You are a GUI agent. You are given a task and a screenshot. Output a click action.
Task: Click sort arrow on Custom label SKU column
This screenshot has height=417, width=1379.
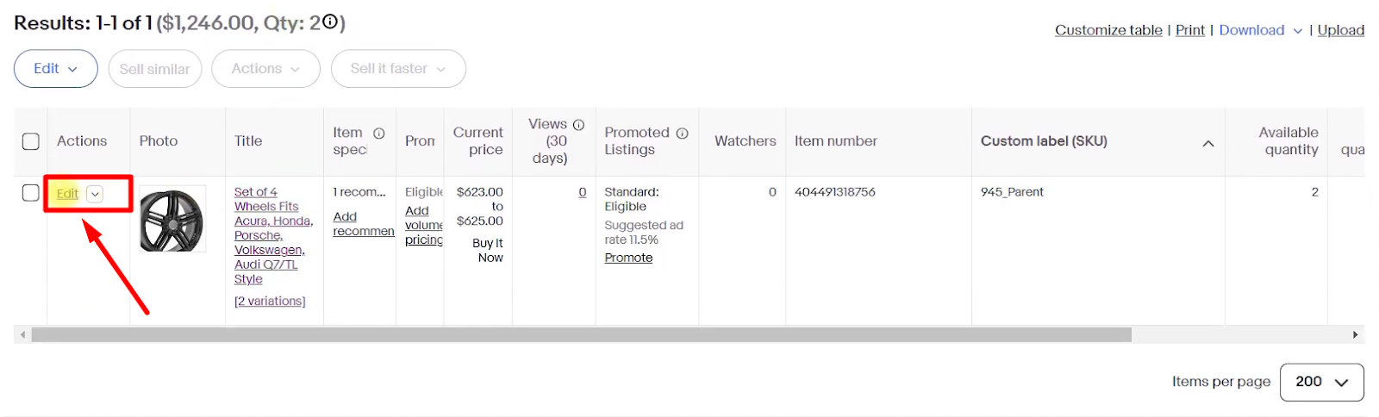point(1208,143)
